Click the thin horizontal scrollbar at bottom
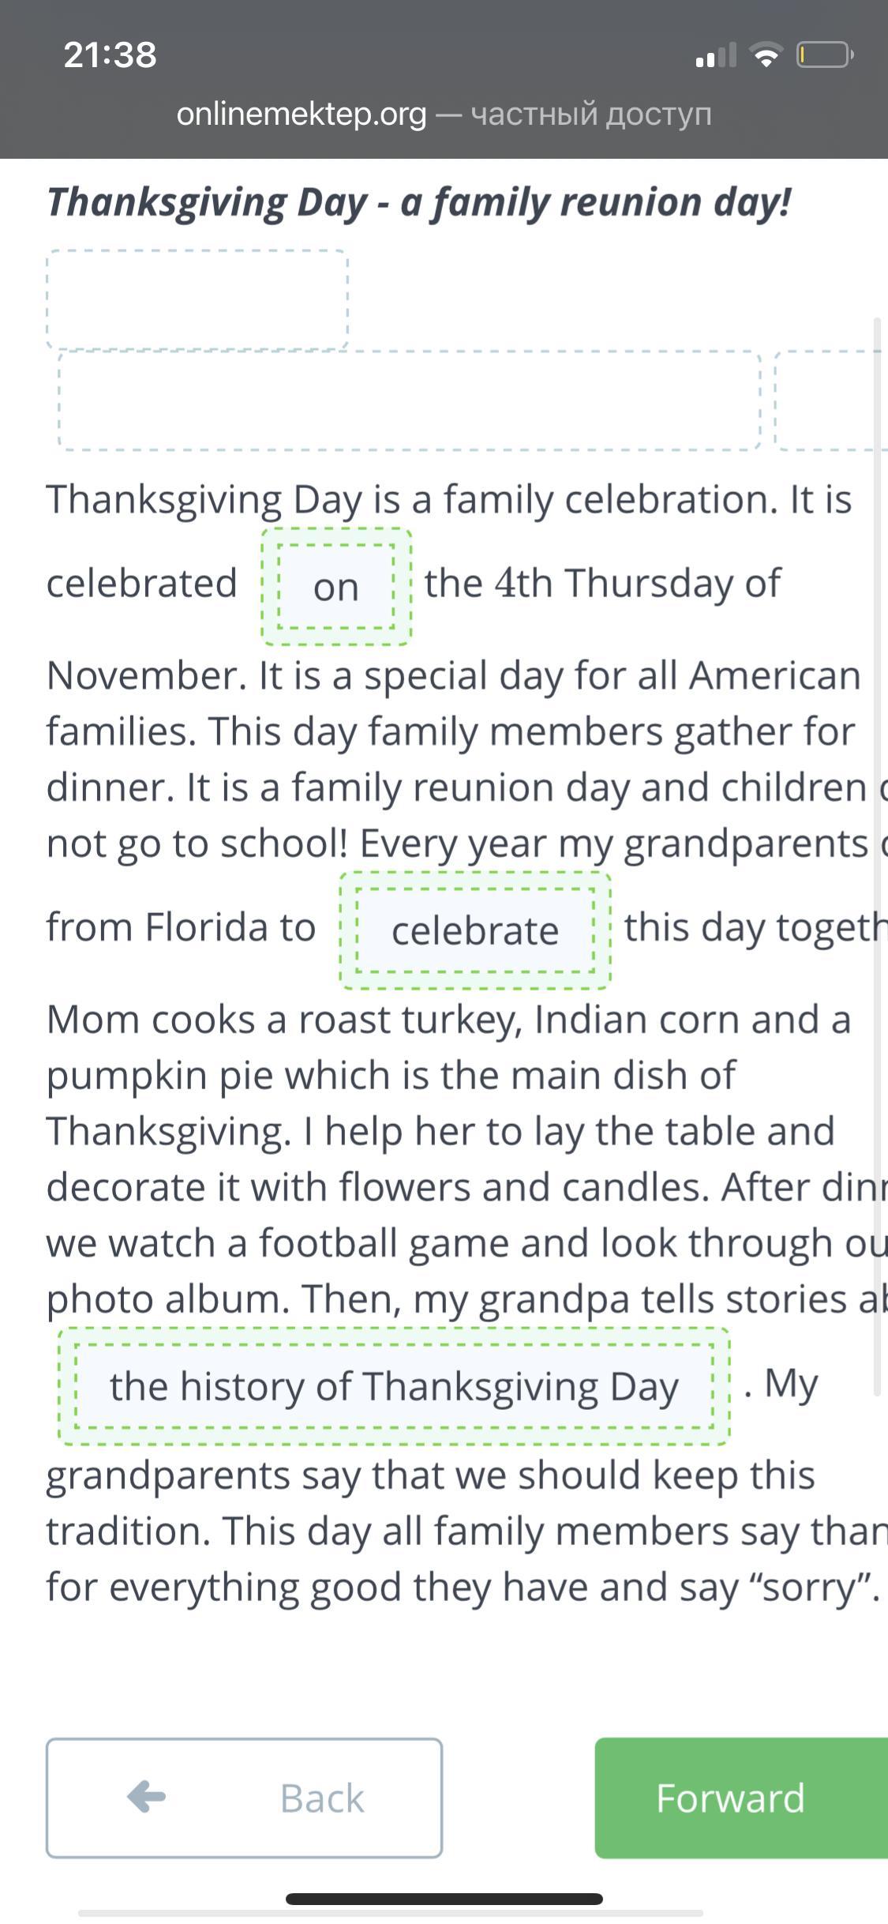Image resolution: width=888 pixels, height=1924 pixels. pyautogui.click(x=391, y=1913)
